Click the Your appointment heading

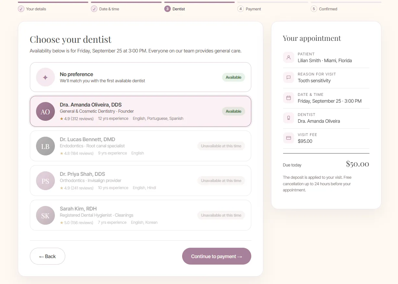pyautogui.click(x=312, y=38)
